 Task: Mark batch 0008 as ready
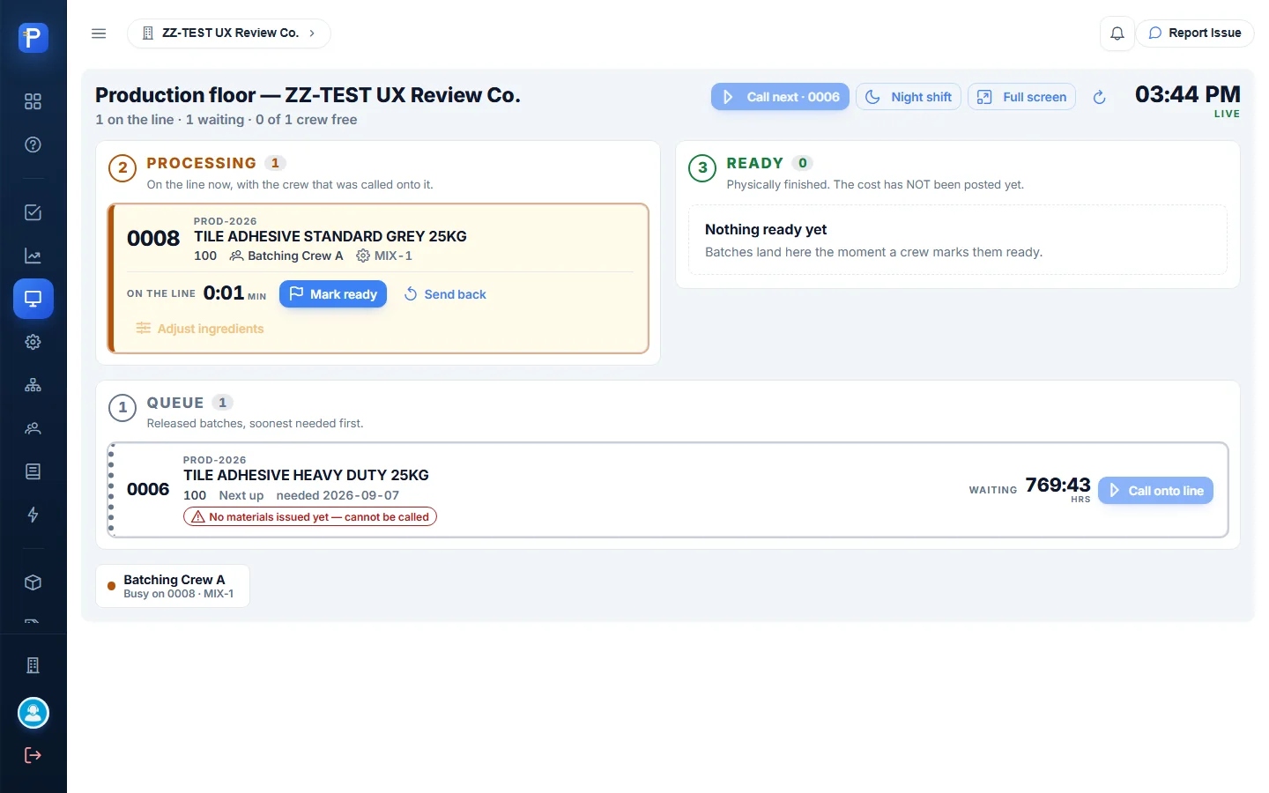[x=333, y=294]
